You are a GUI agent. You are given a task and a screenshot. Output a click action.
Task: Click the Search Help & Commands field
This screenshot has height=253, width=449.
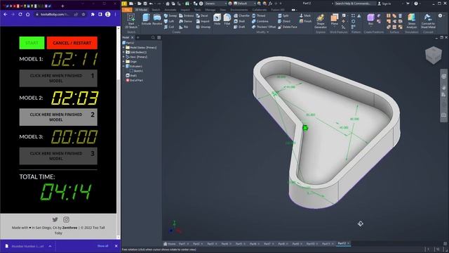click(x=354, y=4)
